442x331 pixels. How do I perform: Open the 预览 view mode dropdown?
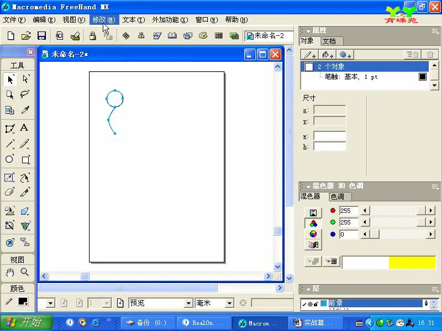[188, 303]
